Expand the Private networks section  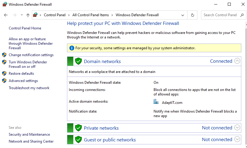237,128
